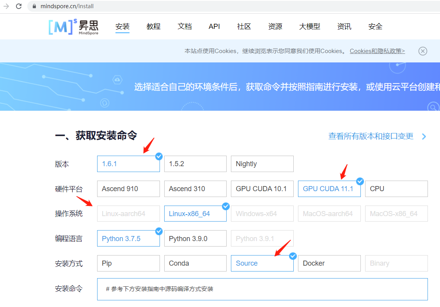Choose Docker installation method
The height and width of the screenshot is (307, 440).
point(329,263)
